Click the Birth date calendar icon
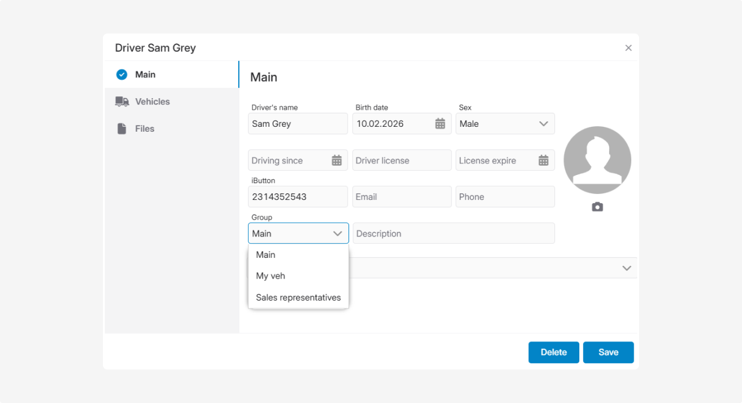742x403 pixels. click(x=440, y=124)
